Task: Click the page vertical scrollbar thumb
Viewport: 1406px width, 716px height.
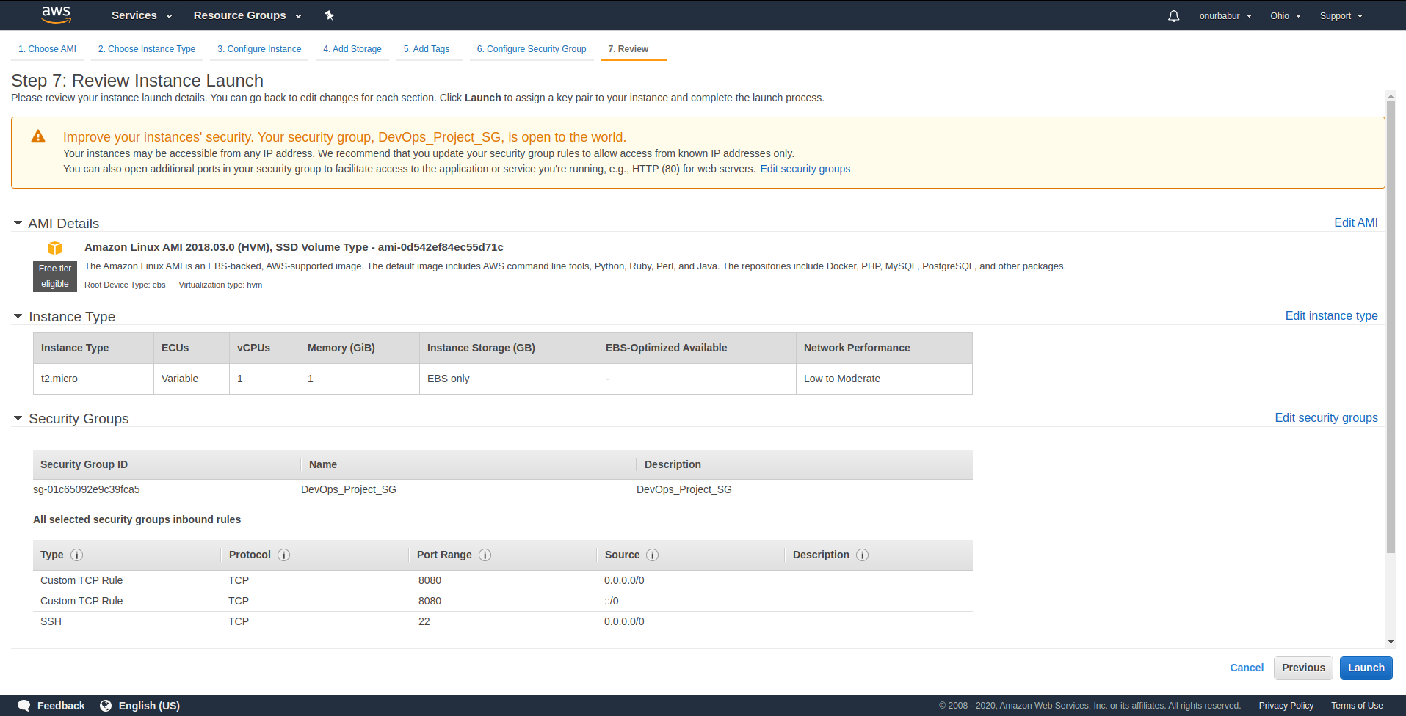Action: (1391, 326)
